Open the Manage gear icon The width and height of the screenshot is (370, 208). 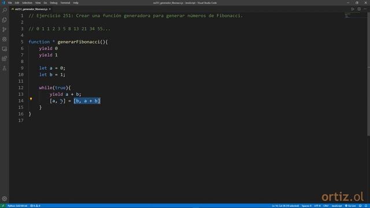[5, 199]
